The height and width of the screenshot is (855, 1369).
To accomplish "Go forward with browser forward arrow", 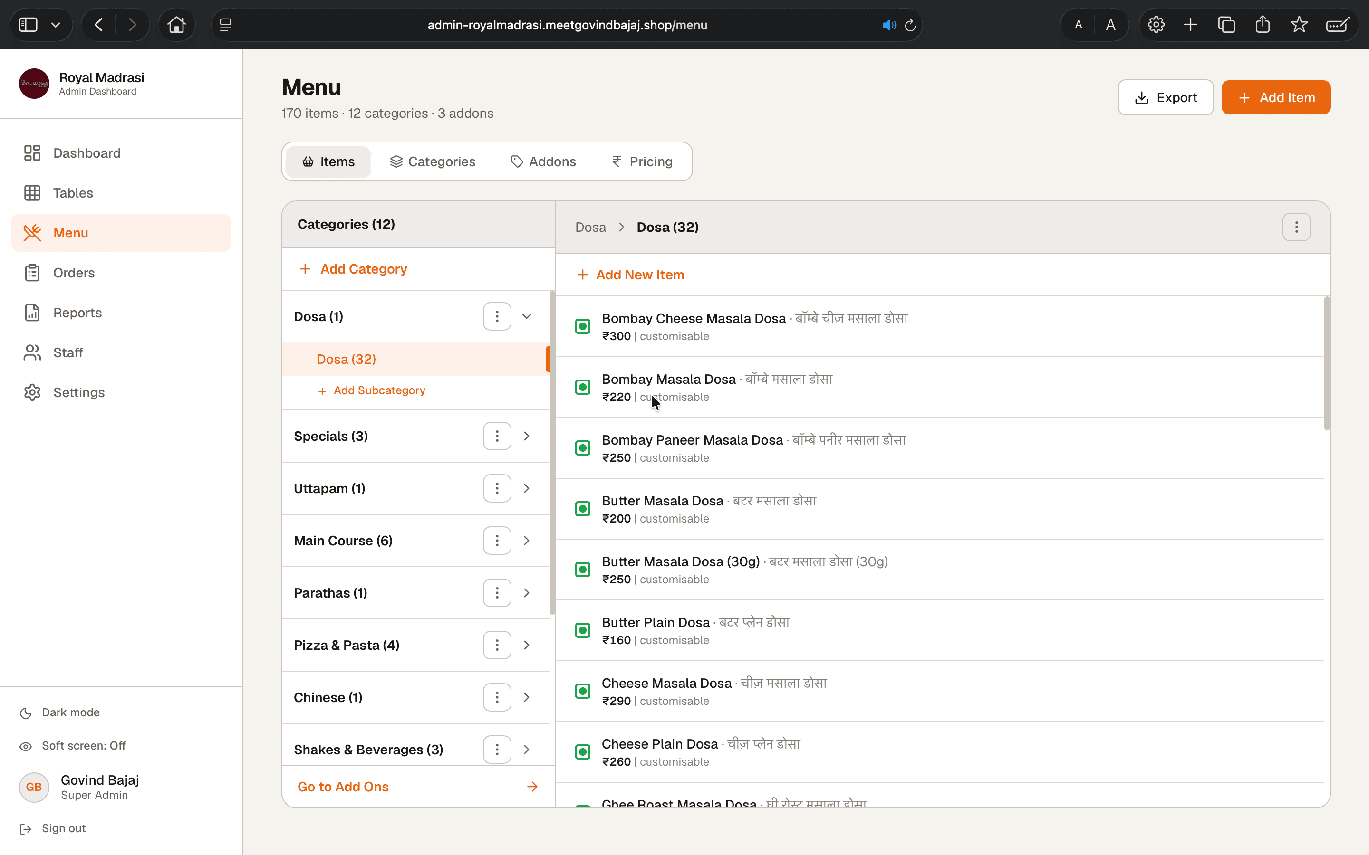I will pos(132,25).
